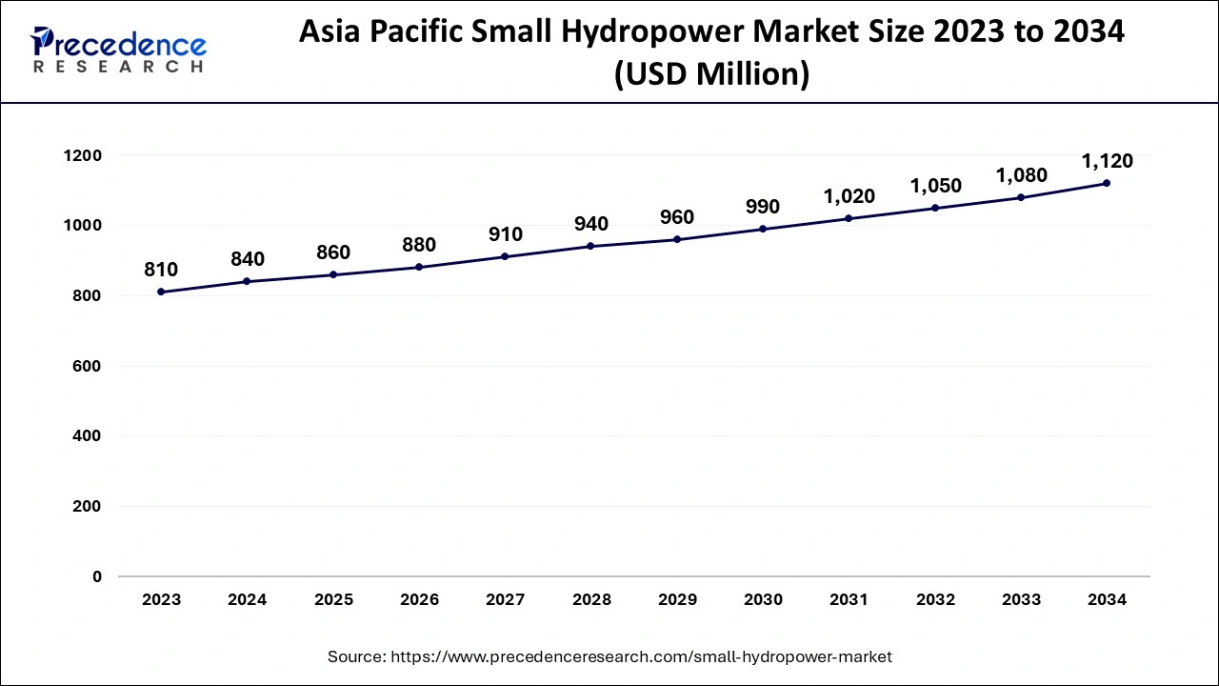Viewport: 1219px width, 686px height.
Task: Click the 2028 x-axis label
Action: tap(590, 600)
